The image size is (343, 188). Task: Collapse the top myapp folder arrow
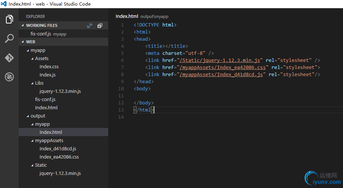28,50
